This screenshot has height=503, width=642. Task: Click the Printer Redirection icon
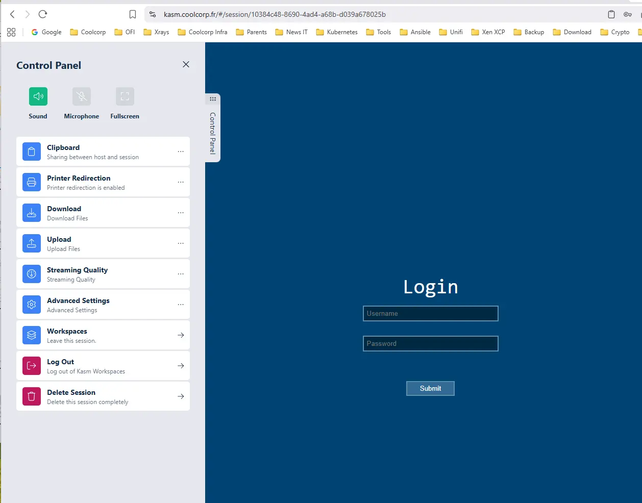32,182
